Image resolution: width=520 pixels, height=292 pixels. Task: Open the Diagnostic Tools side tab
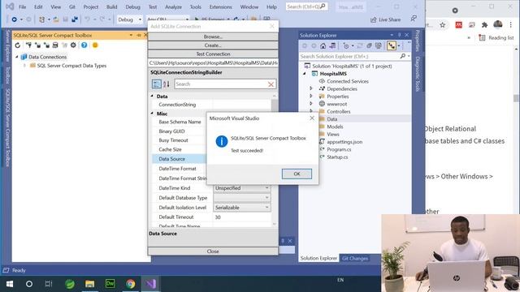pos(418,74)
